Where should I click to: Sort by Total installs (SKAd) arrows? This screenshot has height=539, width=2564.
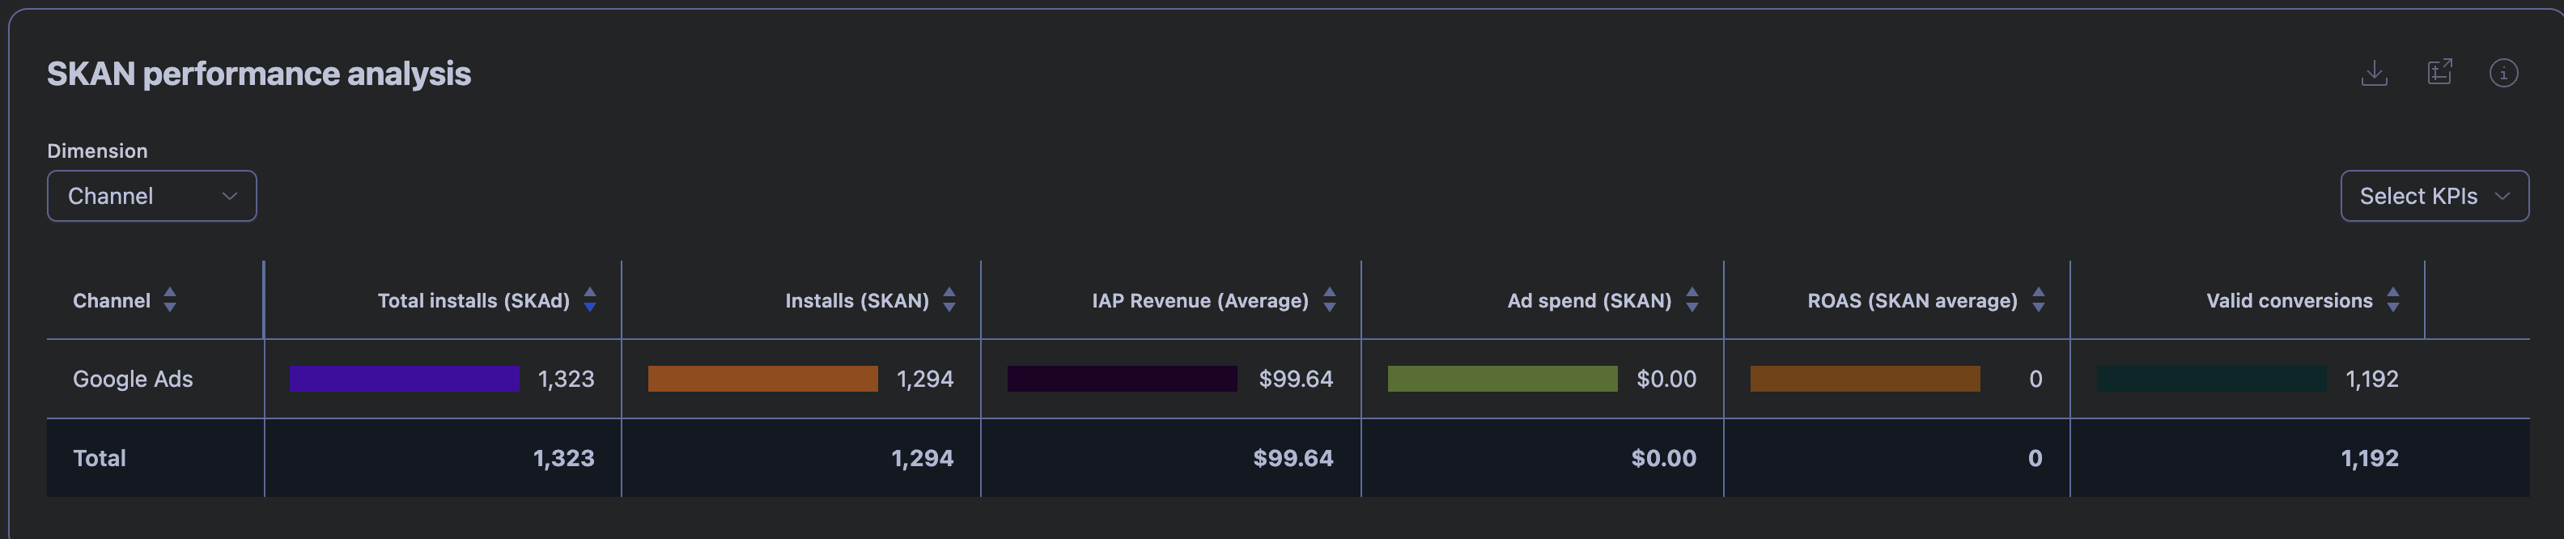tap(590, 300)
